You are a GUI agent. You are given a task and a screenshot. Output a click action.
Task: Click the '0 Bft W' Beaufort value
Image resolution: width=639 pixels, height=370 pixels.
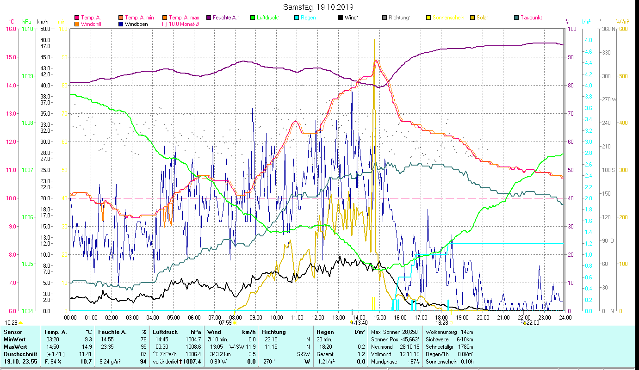pyautogui.click(x=218, y=362)
